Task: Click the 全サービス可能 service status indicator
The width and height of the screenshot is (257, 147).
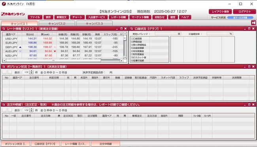Action: [x=240, y=17]
